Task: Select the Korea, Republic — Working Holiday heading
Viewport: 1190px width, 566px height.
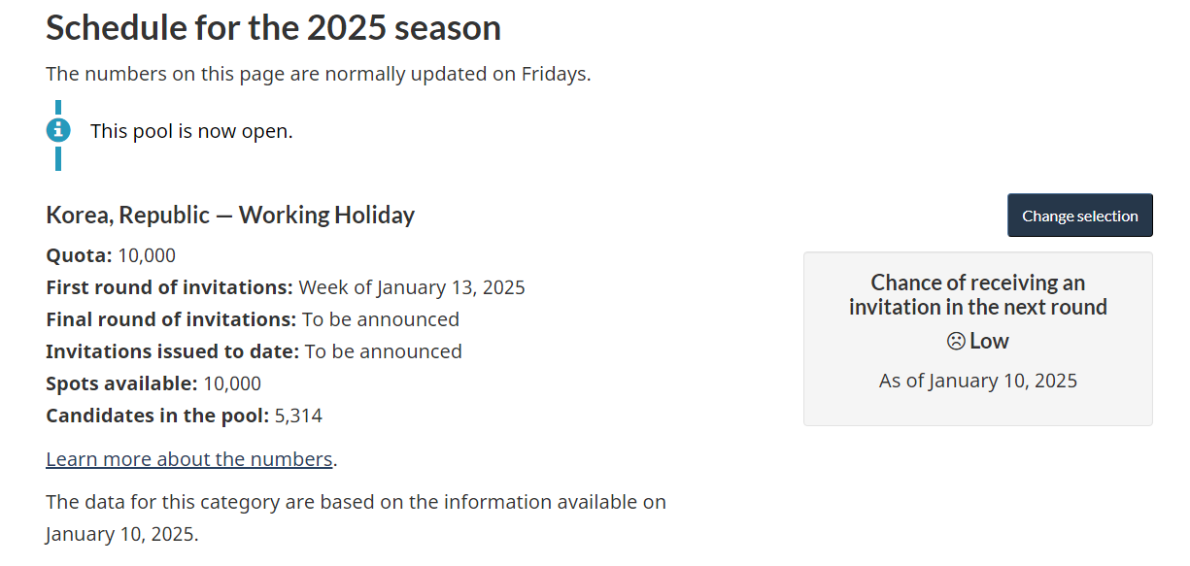Action: click(x=230, y=215)
